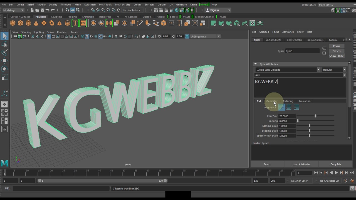Click the Redo arrow icon

pyautogui.click(x=53, y=10)
